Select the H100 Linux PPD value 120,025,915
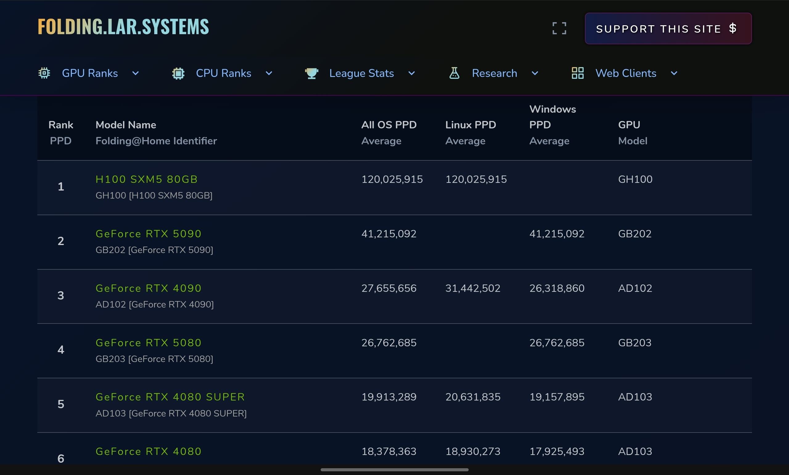The width and height of the screenshot is (789, 475). [x=476, y=179]
